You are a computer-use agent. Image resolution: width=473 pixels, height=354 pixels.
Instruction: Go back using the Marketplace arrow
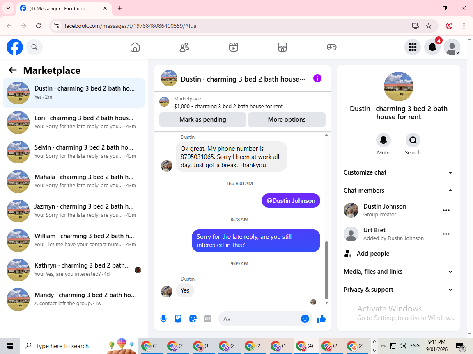pyautogui.click(x=13, y=70)
